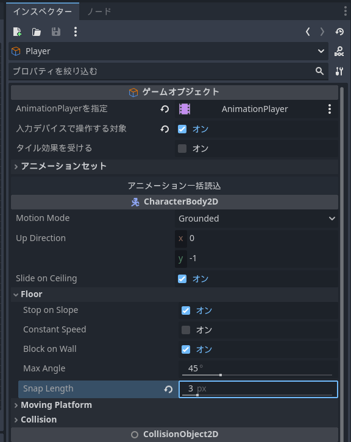Click the save resource floppy disk icon
Viewport: 351px width, 442px height.
pyautogui.click(x=56, y=32)
